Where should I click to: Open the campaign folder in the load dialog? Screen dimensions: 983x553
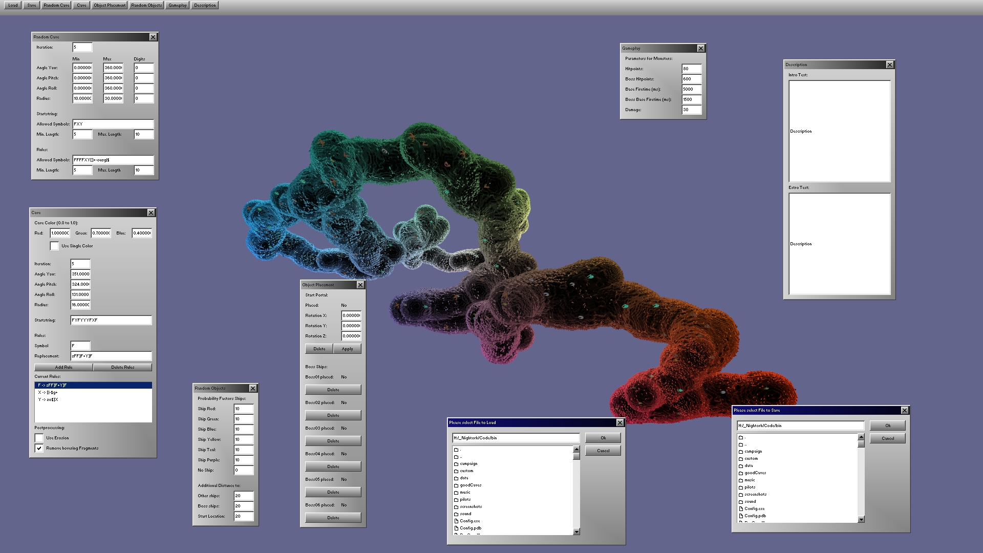pyautogui.click(x=468, y=463)
